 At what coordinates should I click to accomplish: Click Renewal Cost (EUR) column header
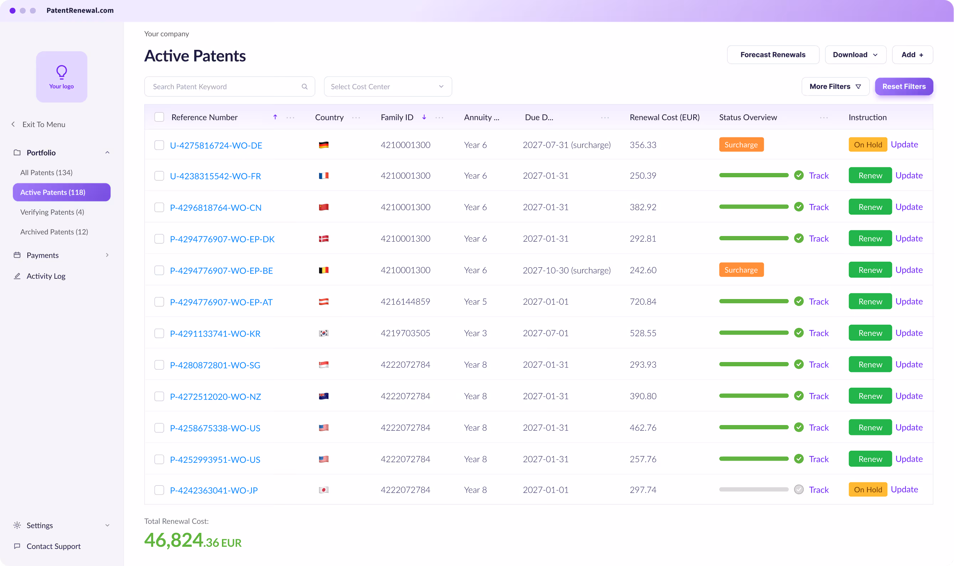pos(664,117)
